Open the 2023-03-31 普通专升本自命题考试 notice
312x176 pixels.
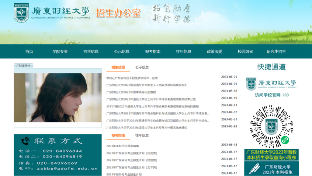coord(157,120)
